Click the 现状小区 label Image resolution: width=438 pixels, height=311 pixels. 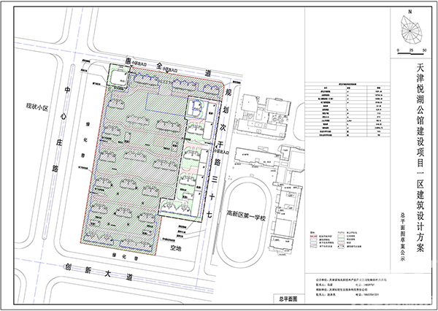pyautogui.click(x=36, y=107)
